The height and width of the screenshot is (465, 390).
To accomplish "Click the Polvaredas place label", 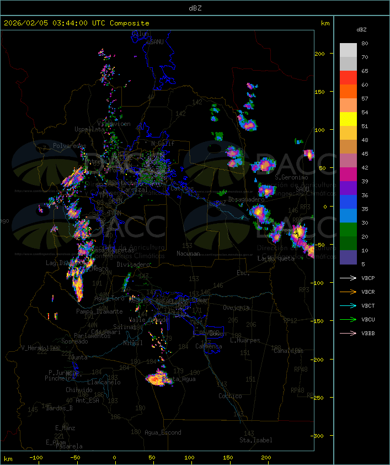I will click(70, 146).
